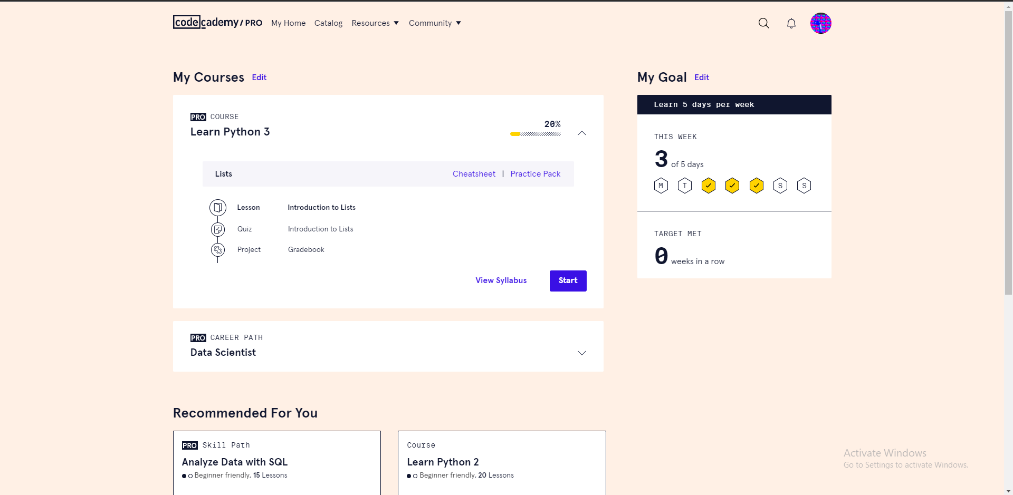Go to My Home
This screenshot has height=495, width=1013.
289,23
